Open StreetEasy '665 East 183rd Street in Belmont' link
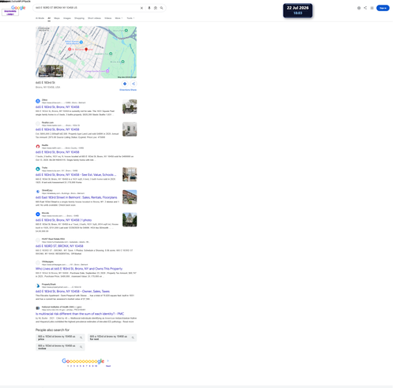 (77, 197)
